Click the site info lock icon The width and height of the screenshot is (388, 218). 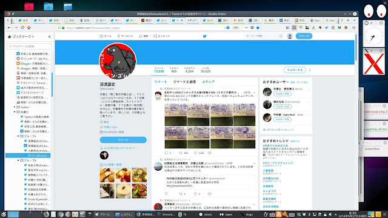click(x=63, y=28)
